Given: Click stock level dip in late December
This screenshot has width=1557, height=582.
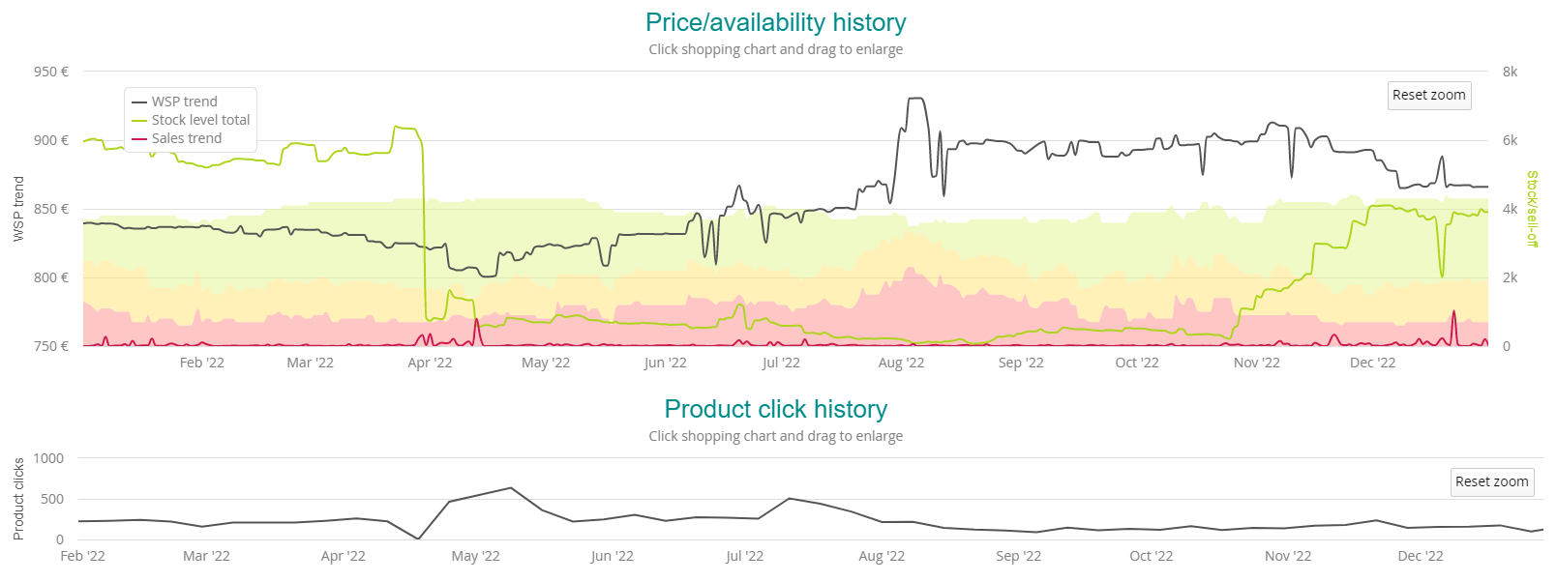Looking at the screenshot, I should click(1442, 276).
